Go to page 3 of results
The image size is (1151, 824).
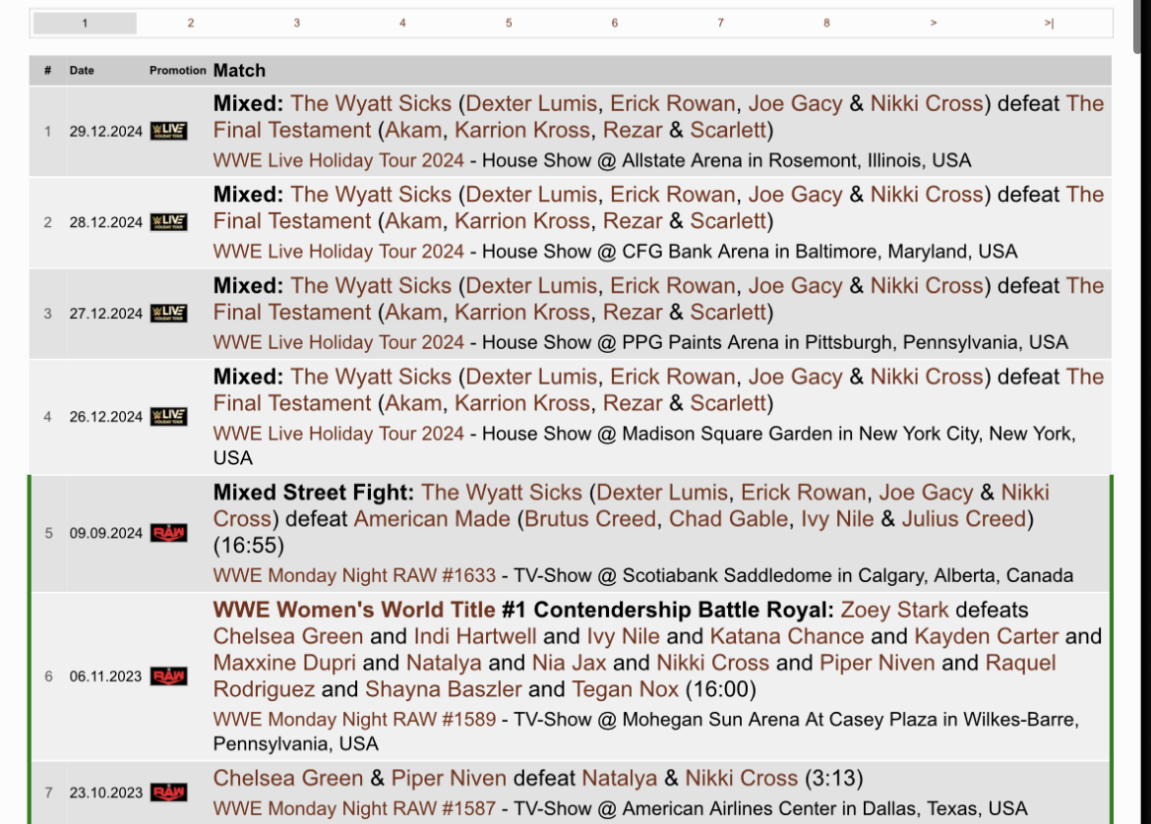coord(296,23)
